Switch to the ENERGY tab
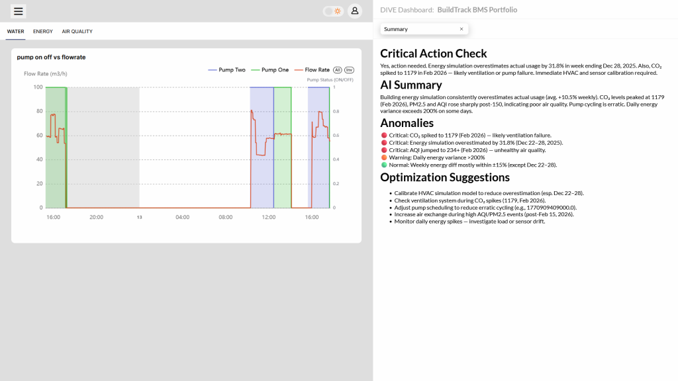This screenshot has width=678, height=381. click(42, 31)
